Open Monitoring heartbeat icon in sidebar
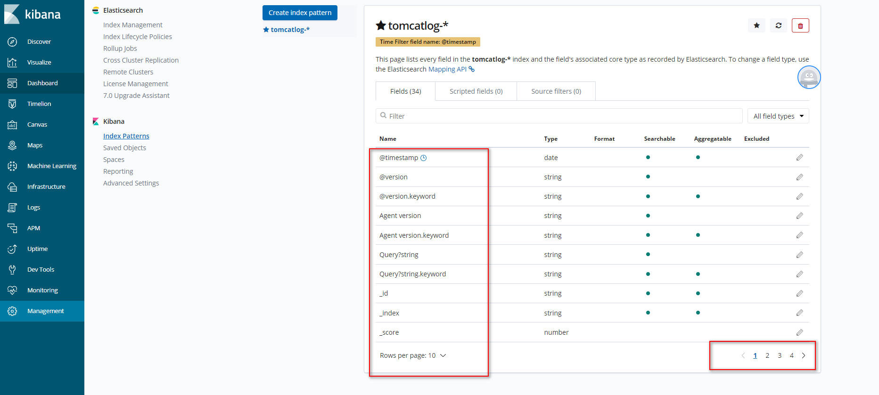The image size is (879, 395). (x=12, y=290)
